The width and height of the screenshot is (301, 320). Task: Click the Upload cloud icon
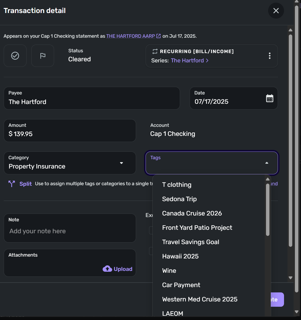tap(107, 269)
